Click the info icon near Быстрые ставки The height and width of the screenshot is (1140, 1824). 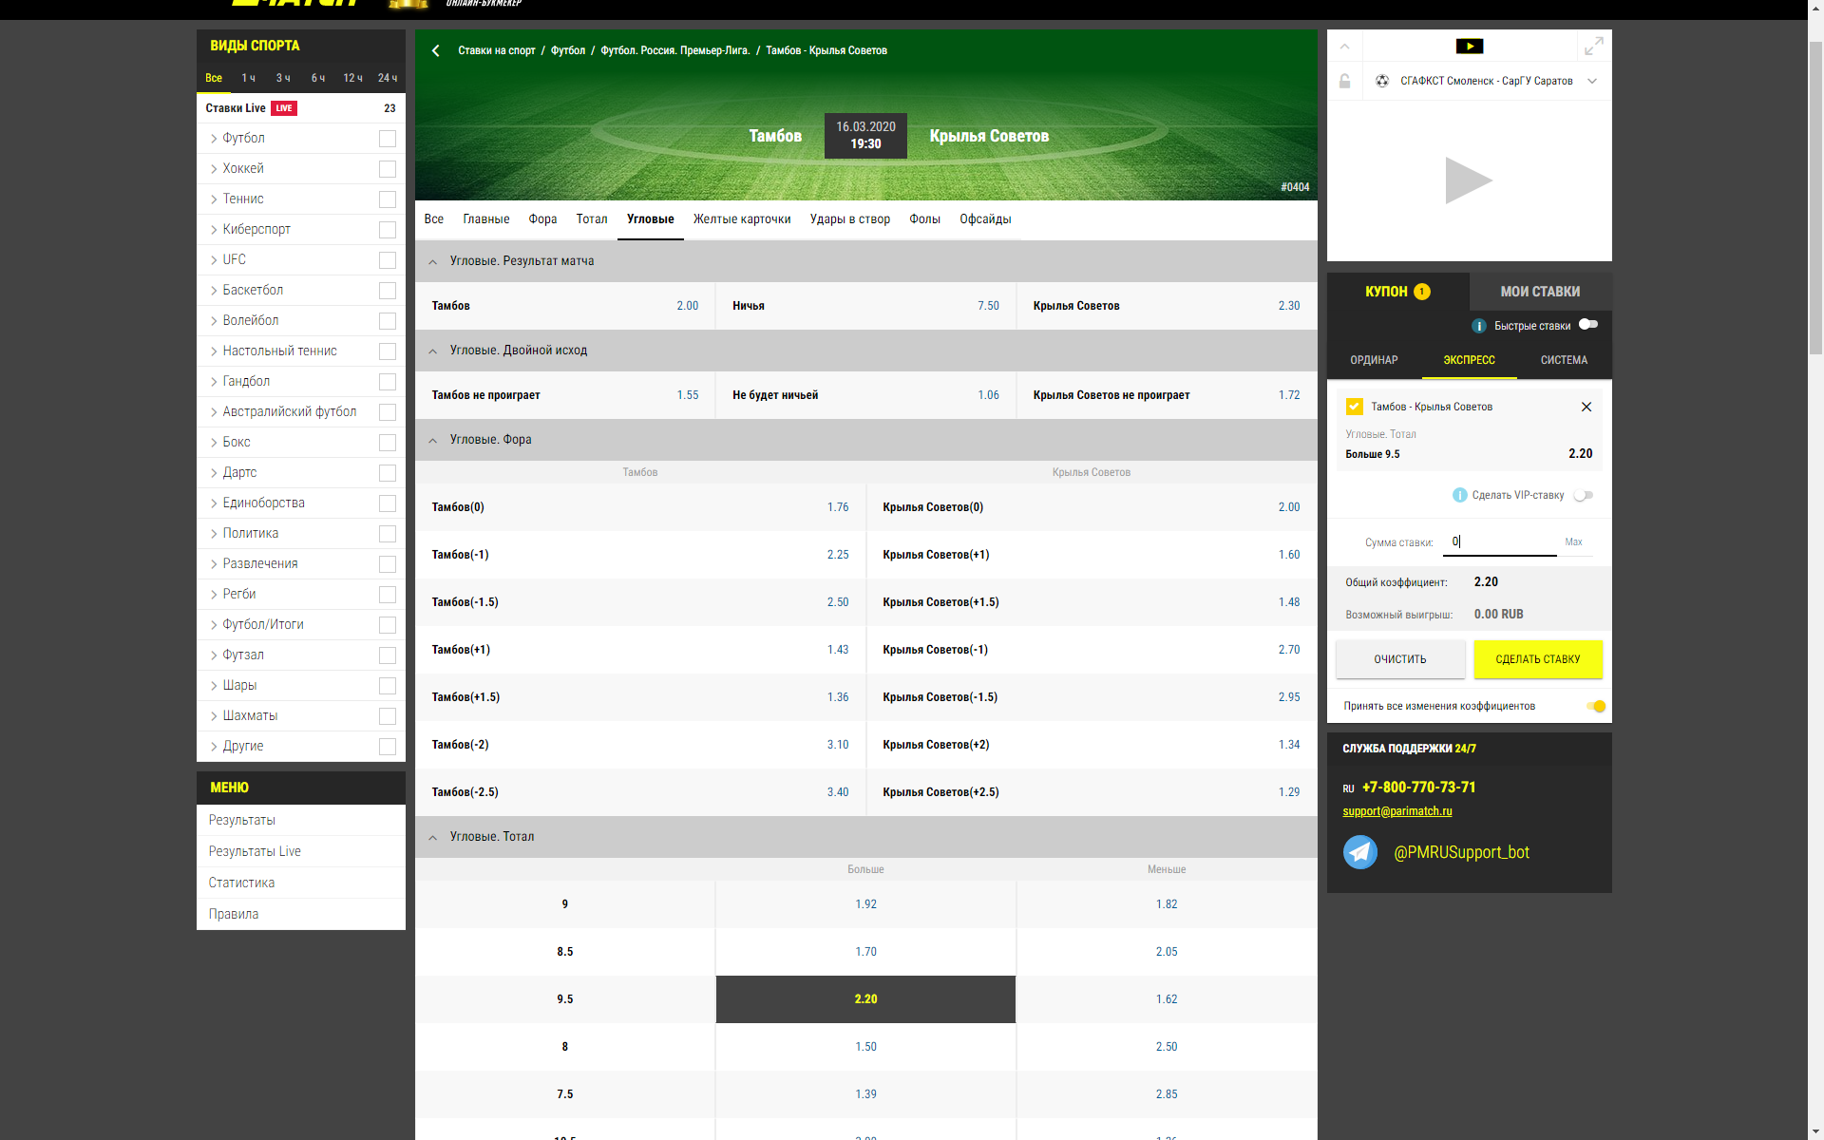click(x=1479, y=326)
